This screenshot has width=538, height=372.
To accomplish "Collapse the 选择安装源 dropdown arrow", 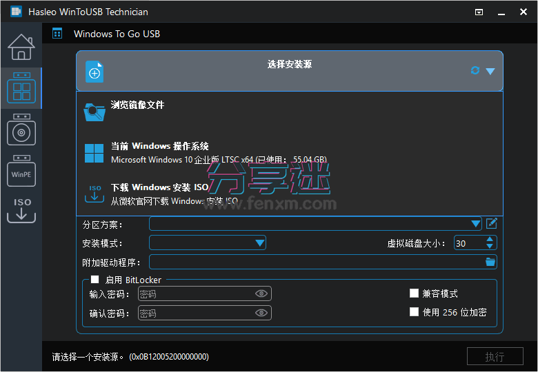I will pyautogui.click(x=490, y=71).
